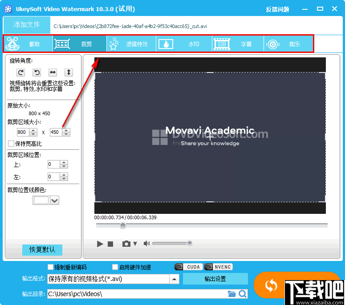Click the concentric circles music icon
345x305 pixels.
click(273, 44)
